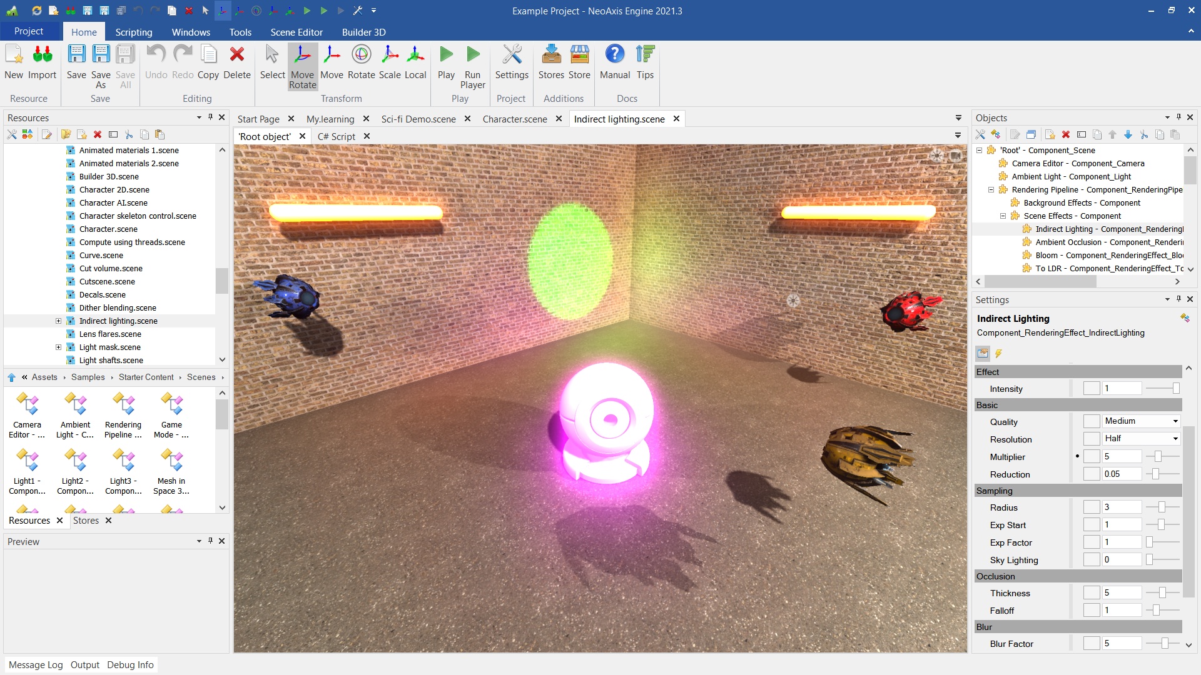
Task: Expand the Light mask.scene tree item
Action: [58, 347]
